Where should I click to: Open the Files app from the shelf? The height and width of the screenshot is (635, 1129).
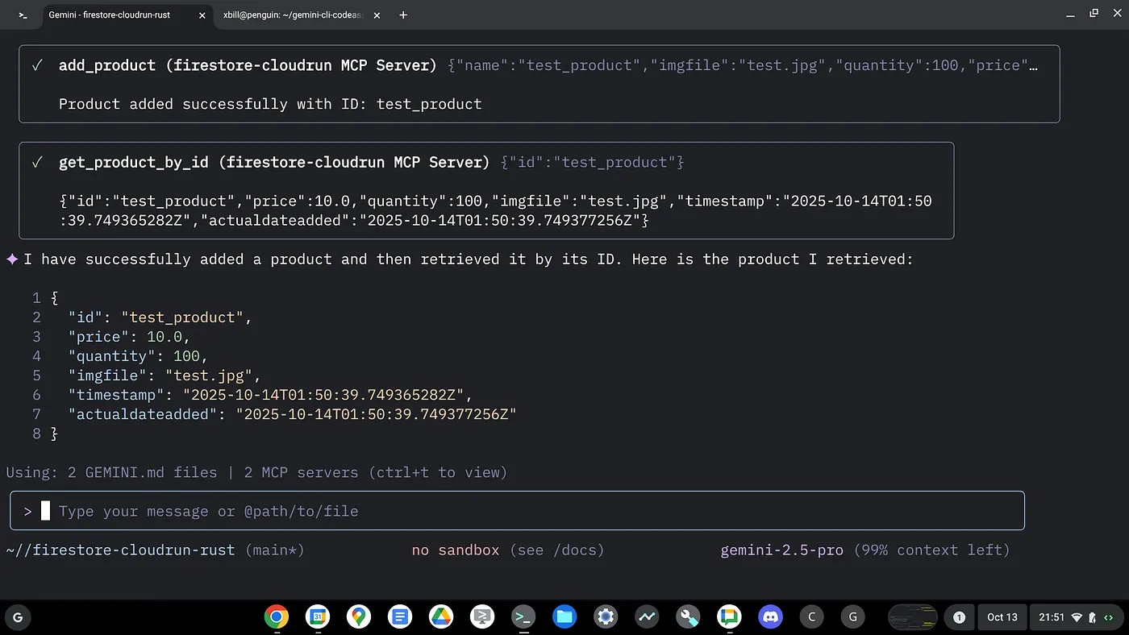click(564, 617)
